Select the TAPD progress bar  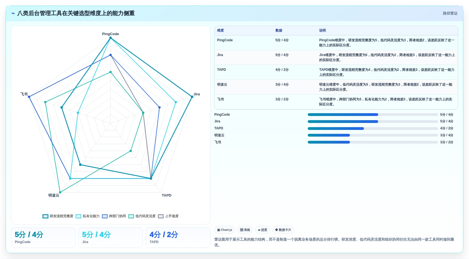coord(373,129)
